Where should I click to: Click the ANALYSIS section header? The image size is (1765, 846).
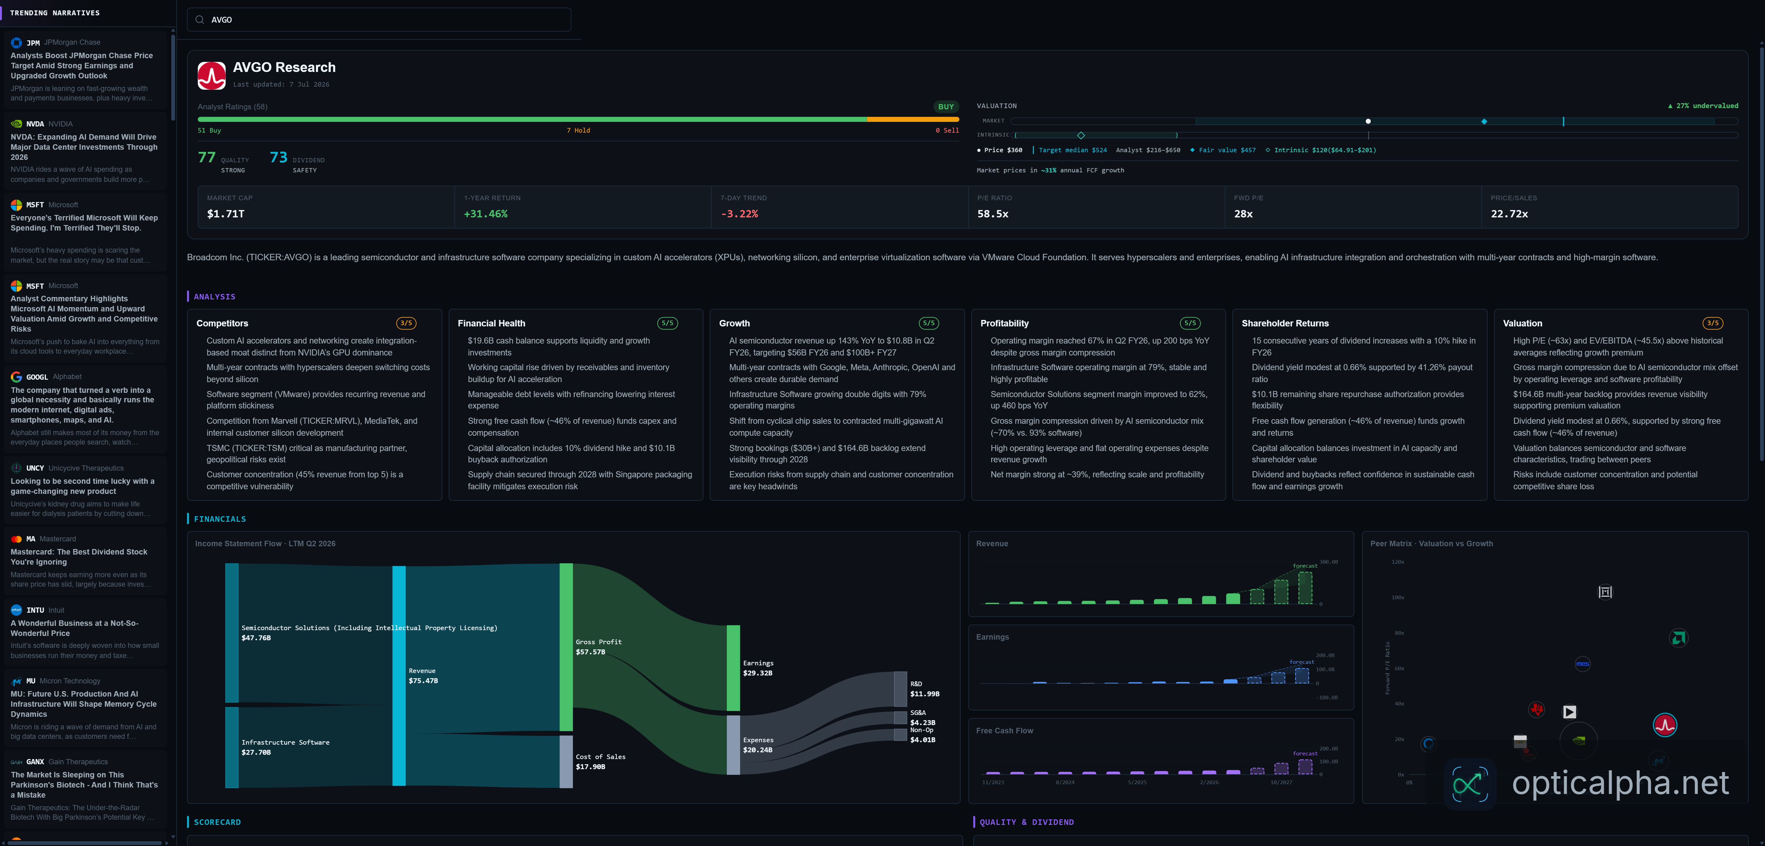coord(214,297)
